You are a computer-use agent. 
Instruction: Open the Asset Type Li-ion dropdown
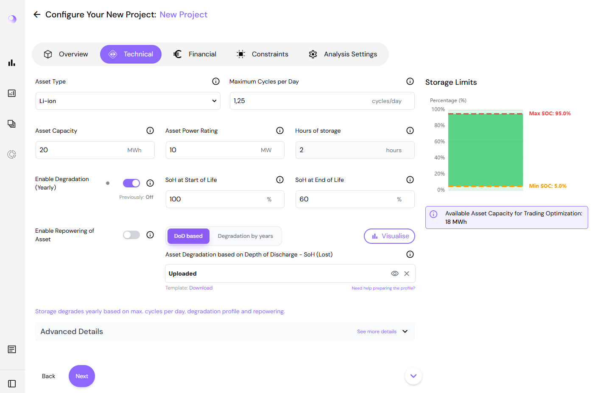pos(128,101)
